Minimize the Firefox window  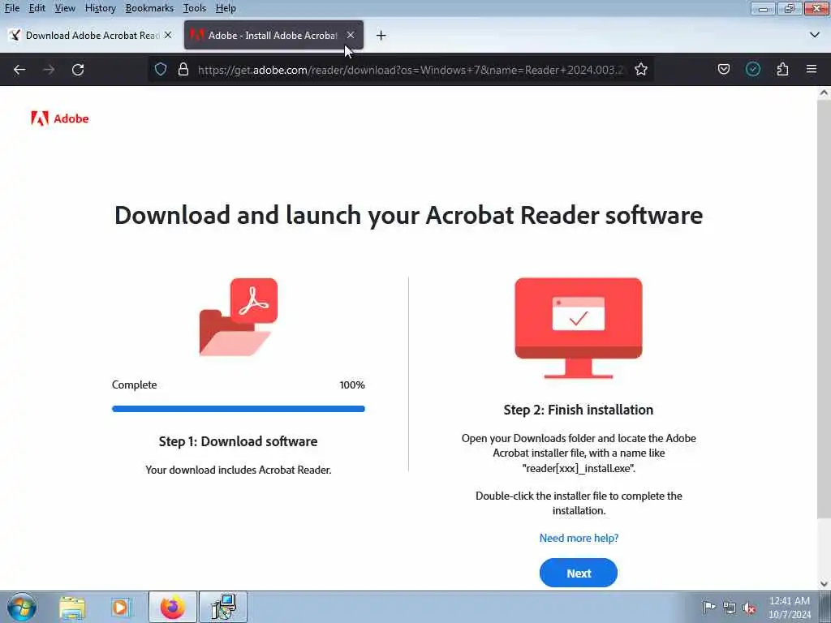click(763, 8)
